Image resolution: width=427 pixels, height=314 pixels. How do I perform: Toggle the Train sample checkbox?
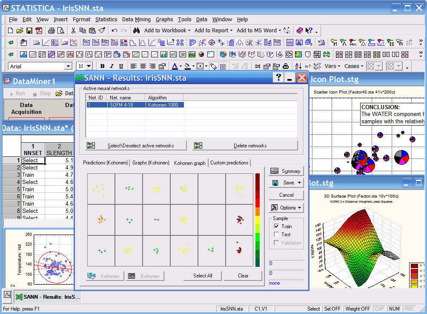click(276, 226)
